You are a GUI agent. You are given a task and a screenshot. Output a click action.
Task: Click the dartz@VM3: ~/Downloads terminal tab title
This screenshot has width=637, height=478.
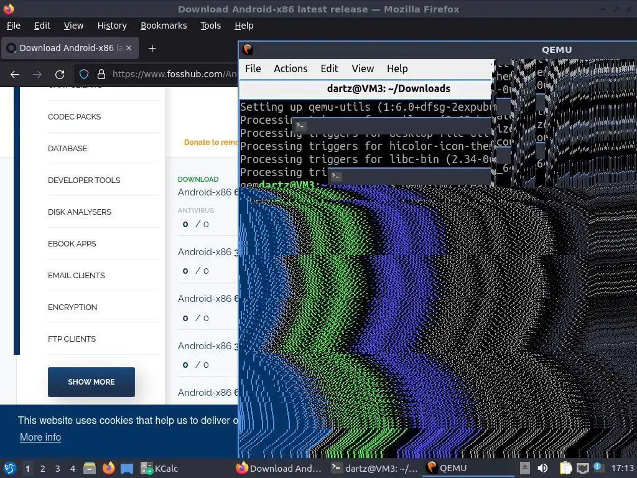click(x=388, y=88)
